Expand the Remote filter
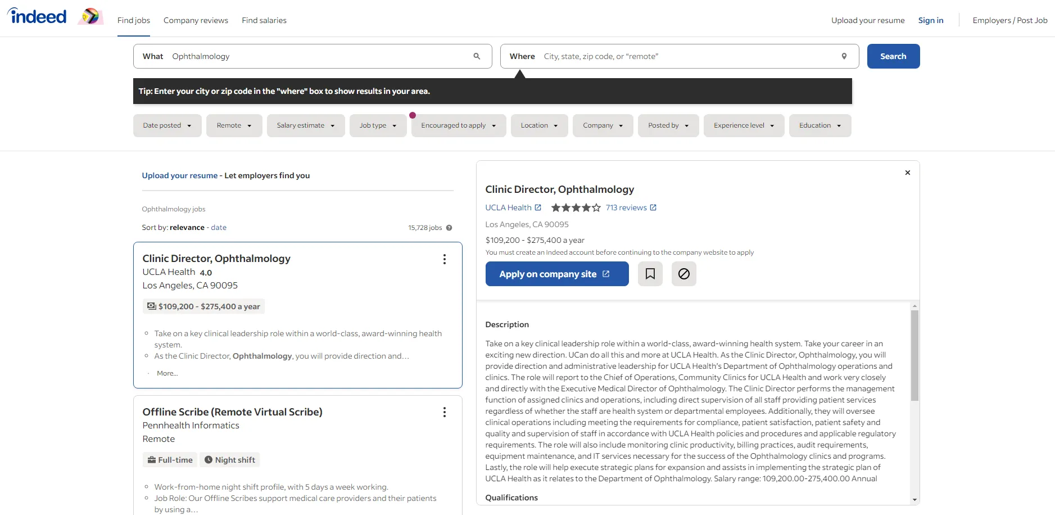Image resolution: width=1055 pixels, height=515 pixels. pyautogui.click(x=234, y=125)
